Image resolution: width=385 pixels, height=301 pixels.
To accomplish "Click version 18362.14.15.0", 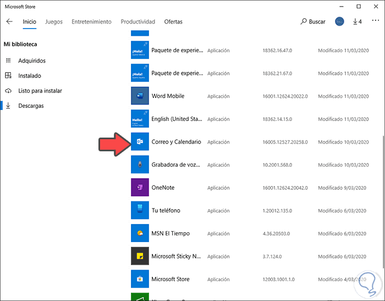I will coord(277,119).
